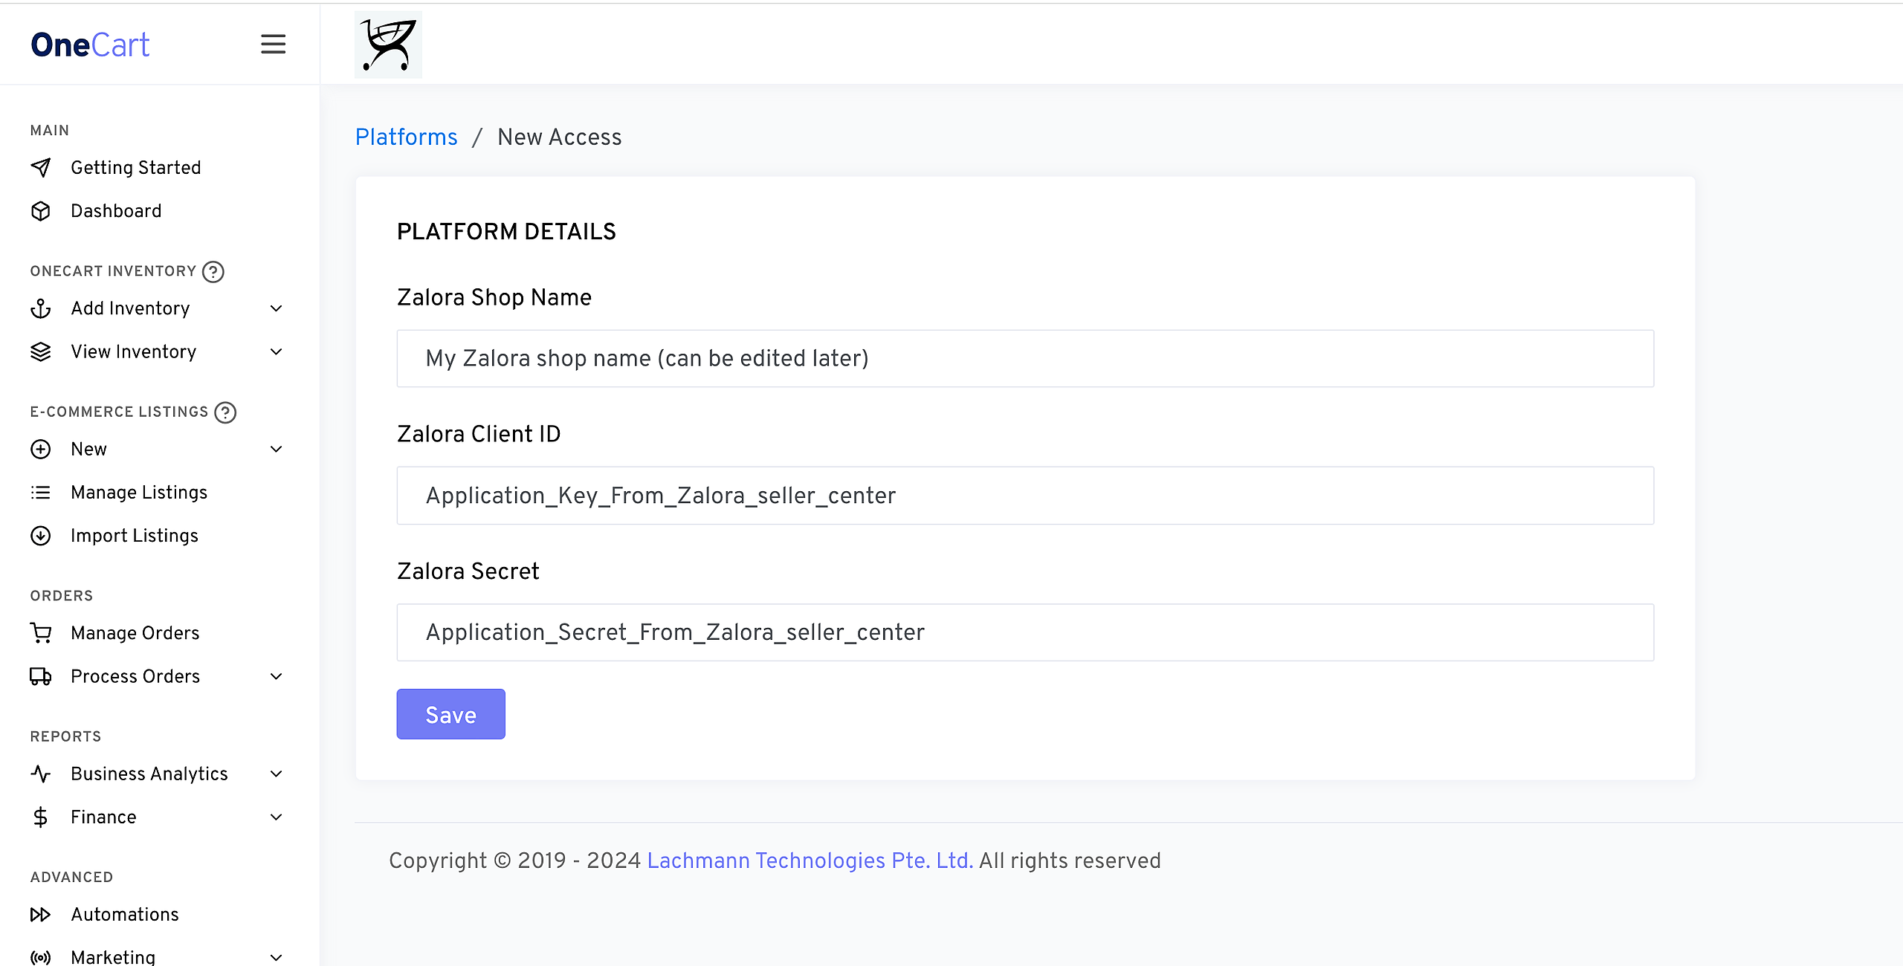The height and width of the screenshot is (966, 1903).
Task: Open Lachmann Technologies Pte. Ltd. link
Action: 810,860
